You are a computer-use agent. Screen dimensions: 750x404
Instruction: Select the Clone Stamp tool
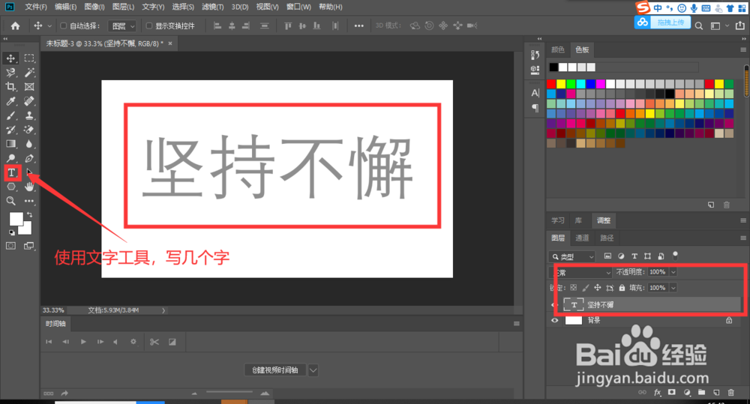(29, 115)
